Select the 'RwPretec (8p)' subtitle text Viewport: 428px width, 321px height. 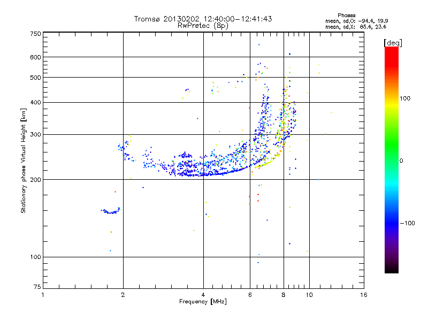coord(203,26)
